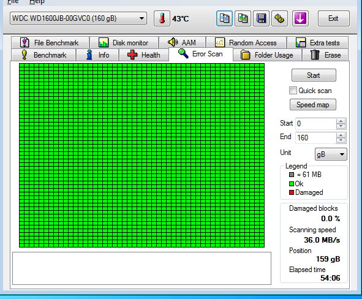The width and height of the screenshot is (362, 299).
Task: Click the 43°C temperature reading
Action: coord(180,19)
